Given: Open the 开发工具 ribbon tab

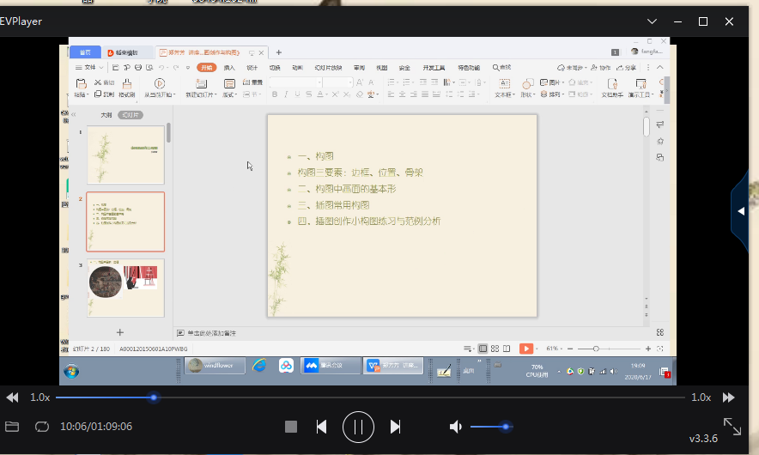Looking at the screenshot, I should click(x=434, y=68).
